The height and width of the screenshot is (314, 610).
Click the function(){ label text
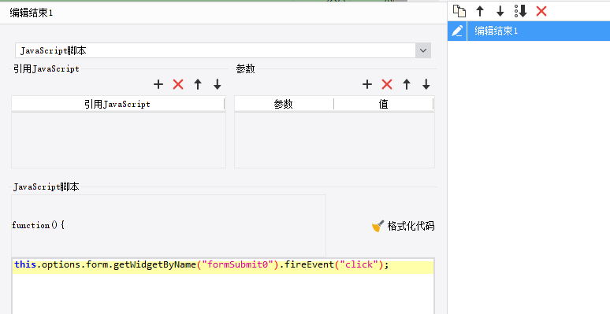[38, 225]
